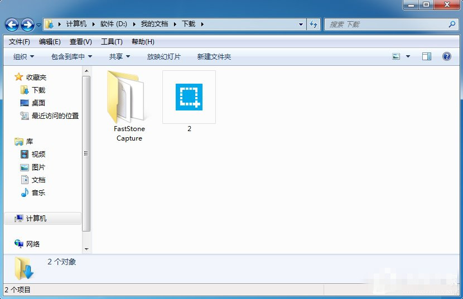This screenshot has height=299, width=463.
Task: Open the help question mark icon
Action: point(446,56)
